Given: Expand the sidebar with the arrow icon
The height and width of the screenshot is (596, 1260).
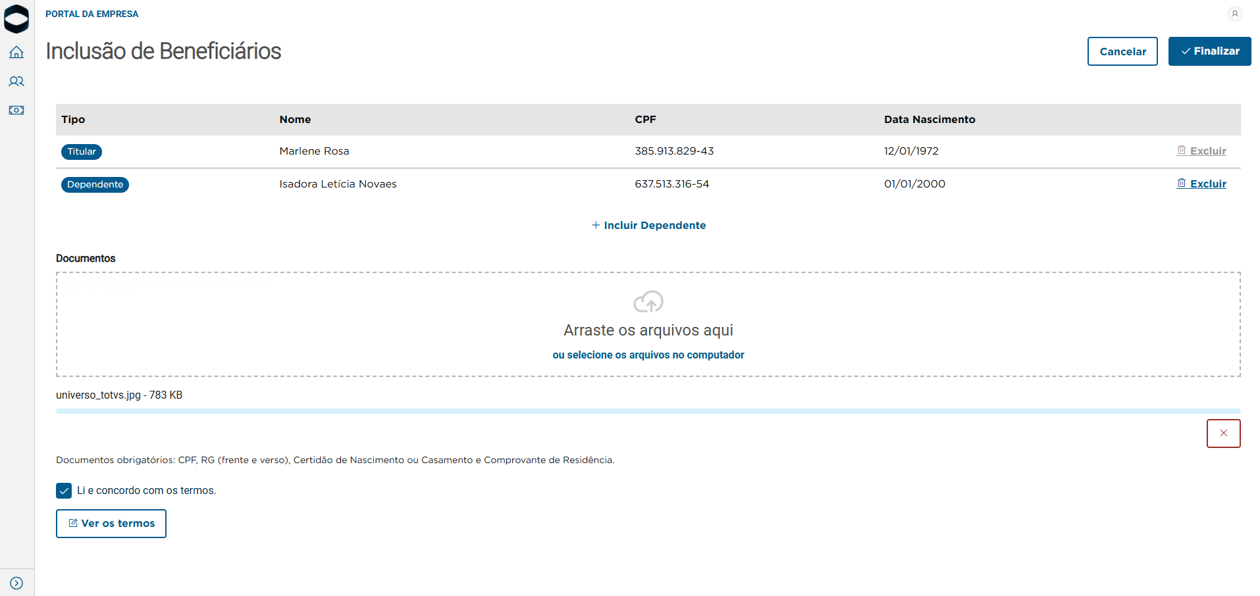Looking at the screenshot, I should pyautogui.click(x=16, y=584).
